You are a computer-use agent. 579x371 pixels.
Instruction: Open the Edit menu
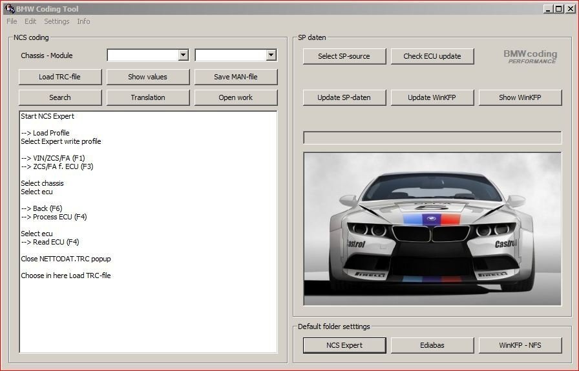tap(30, 21)
